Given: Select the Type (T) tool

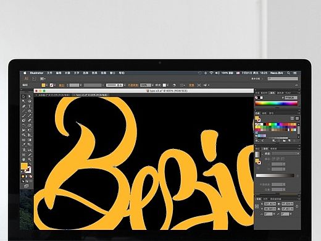Looking at the screenshot, I should pyautogui.click(x=30, y=106).
